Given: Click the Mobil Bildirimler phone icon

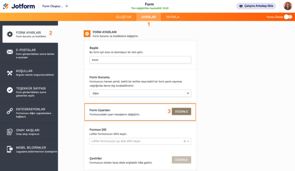Looking at the screenshot, I should [10, 149].
